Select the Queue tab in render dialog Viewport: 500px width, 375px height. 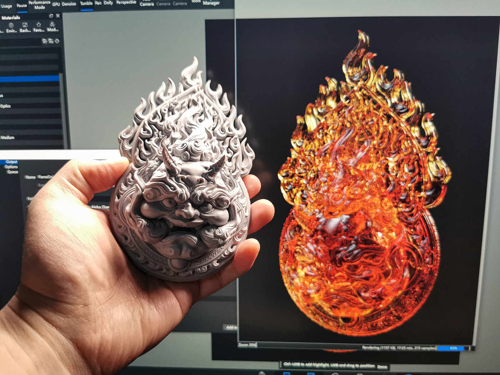pyautogui.click(x=12, y=172)
